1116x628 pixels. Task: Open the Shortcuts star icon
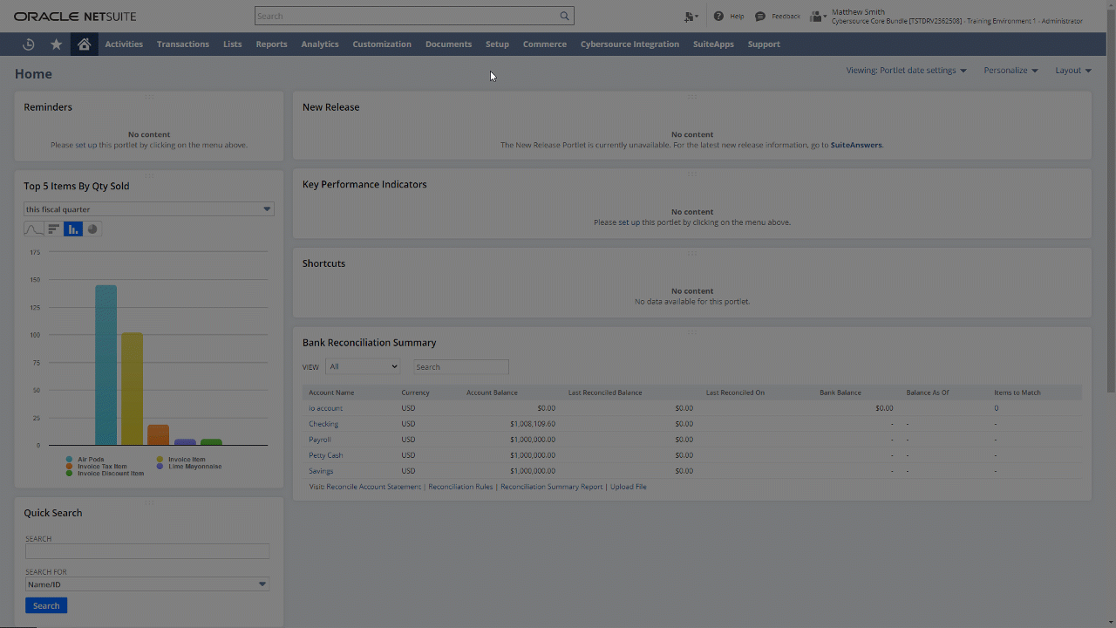point(57,44)
